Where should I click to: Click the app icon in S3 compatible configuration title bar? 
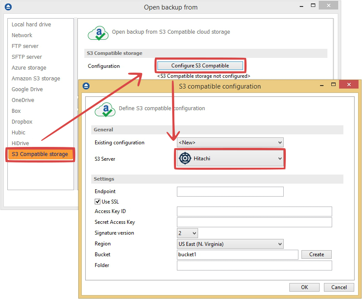86,86
